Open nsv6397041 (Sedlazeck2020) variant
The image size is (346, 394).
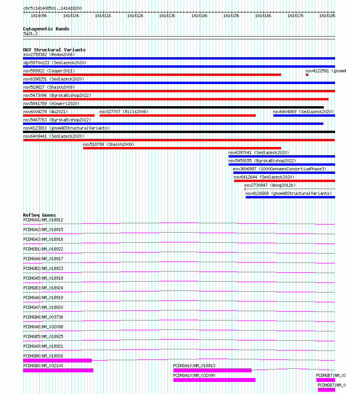click(x=259, y=152)
